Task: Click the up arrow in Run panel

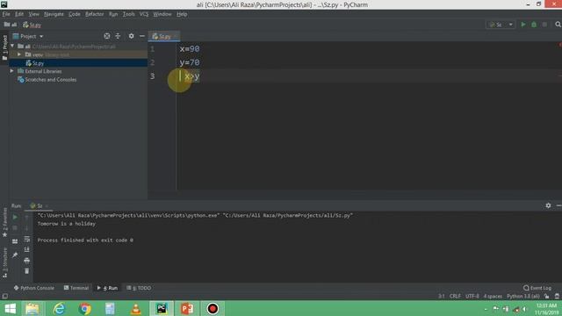Action: (x=27, y=217)
